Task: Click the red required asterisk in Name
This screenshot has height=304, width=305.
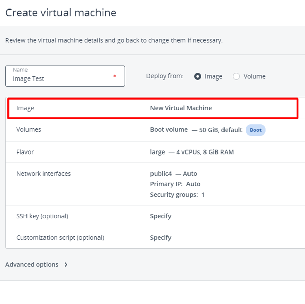Action: (115, 76)
